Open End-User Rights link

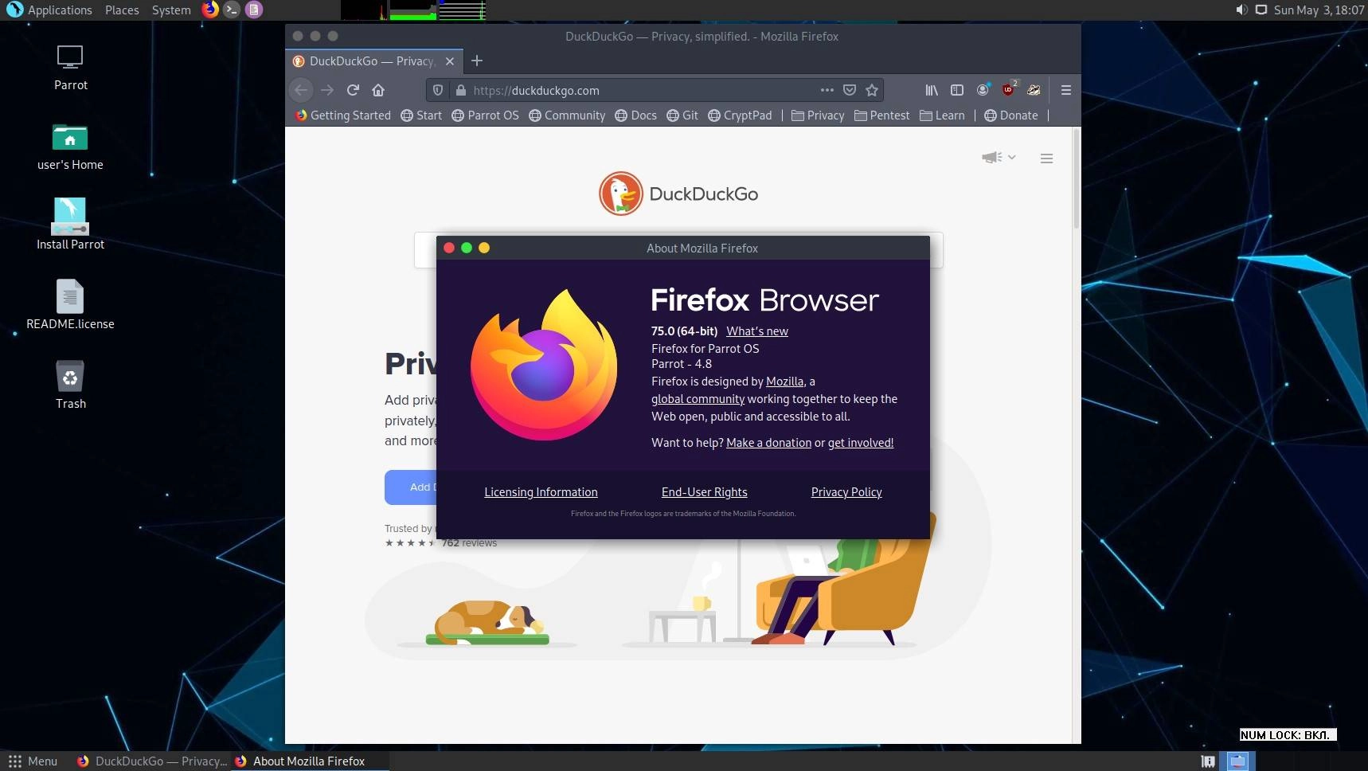704,491
